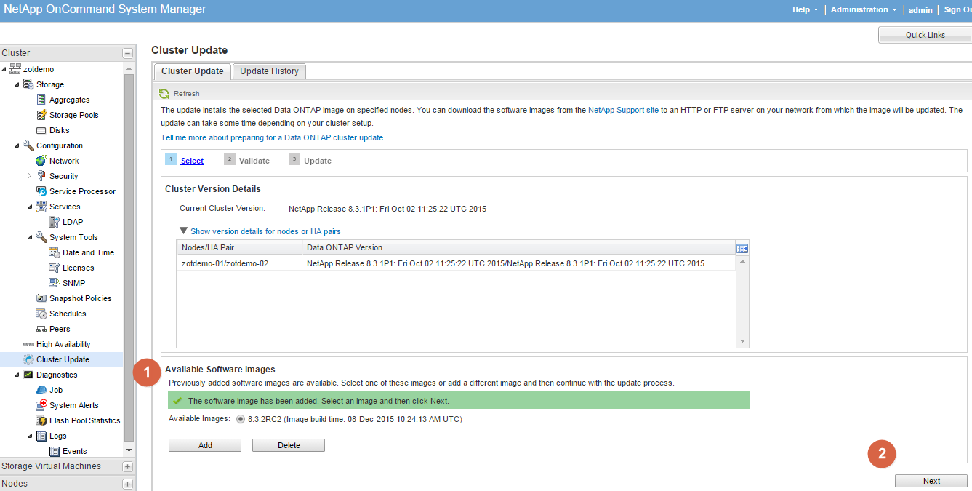Click the Cluster Update icon in the sidebar

point(28,359)
